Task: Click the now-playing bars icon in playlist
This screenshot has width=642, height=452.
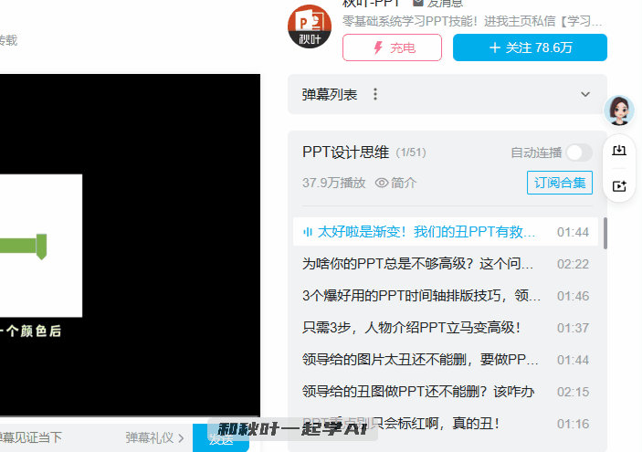Action: tap(308, 232)
